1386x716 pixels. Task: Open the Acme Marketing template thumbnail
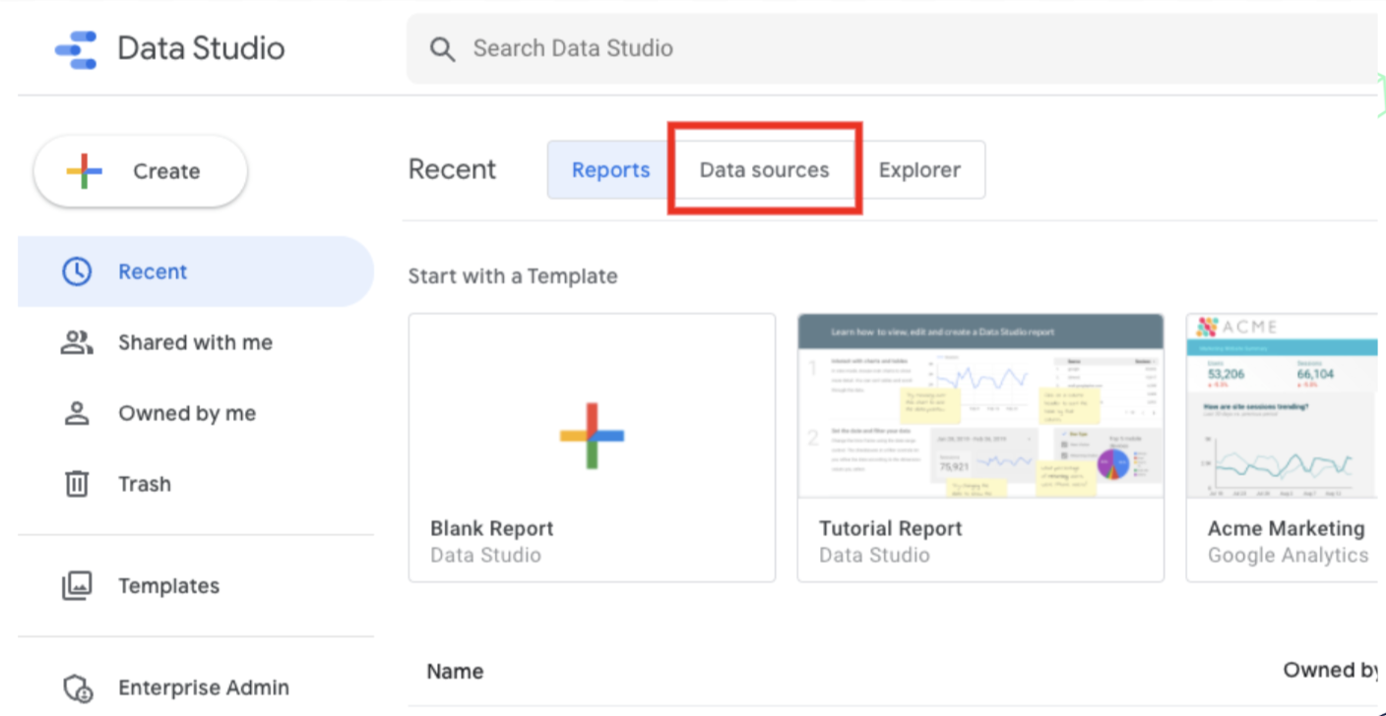coord(1282,406)
